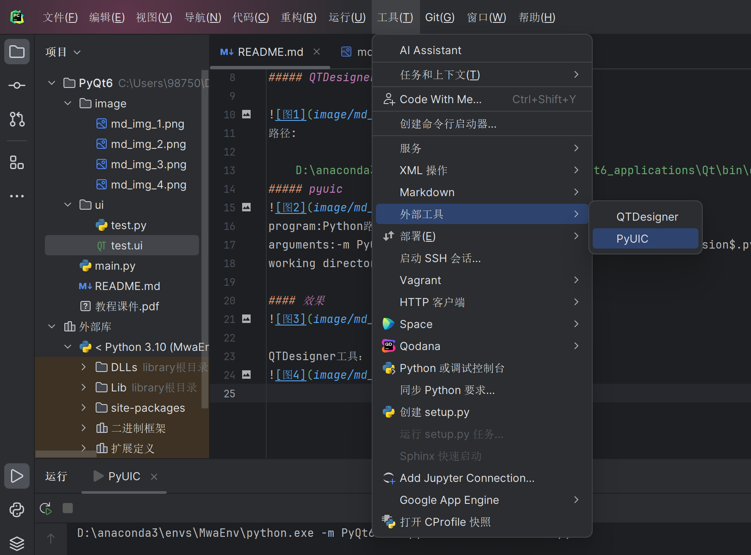Open the Git(G) menu
751x555 pixels.
[440, 17]
